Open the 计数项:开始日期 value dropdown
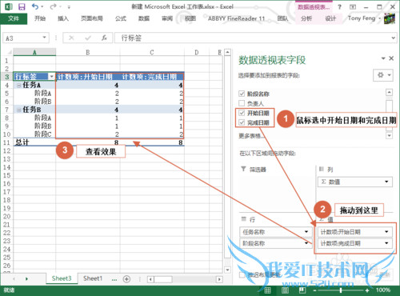 point(386,232)
